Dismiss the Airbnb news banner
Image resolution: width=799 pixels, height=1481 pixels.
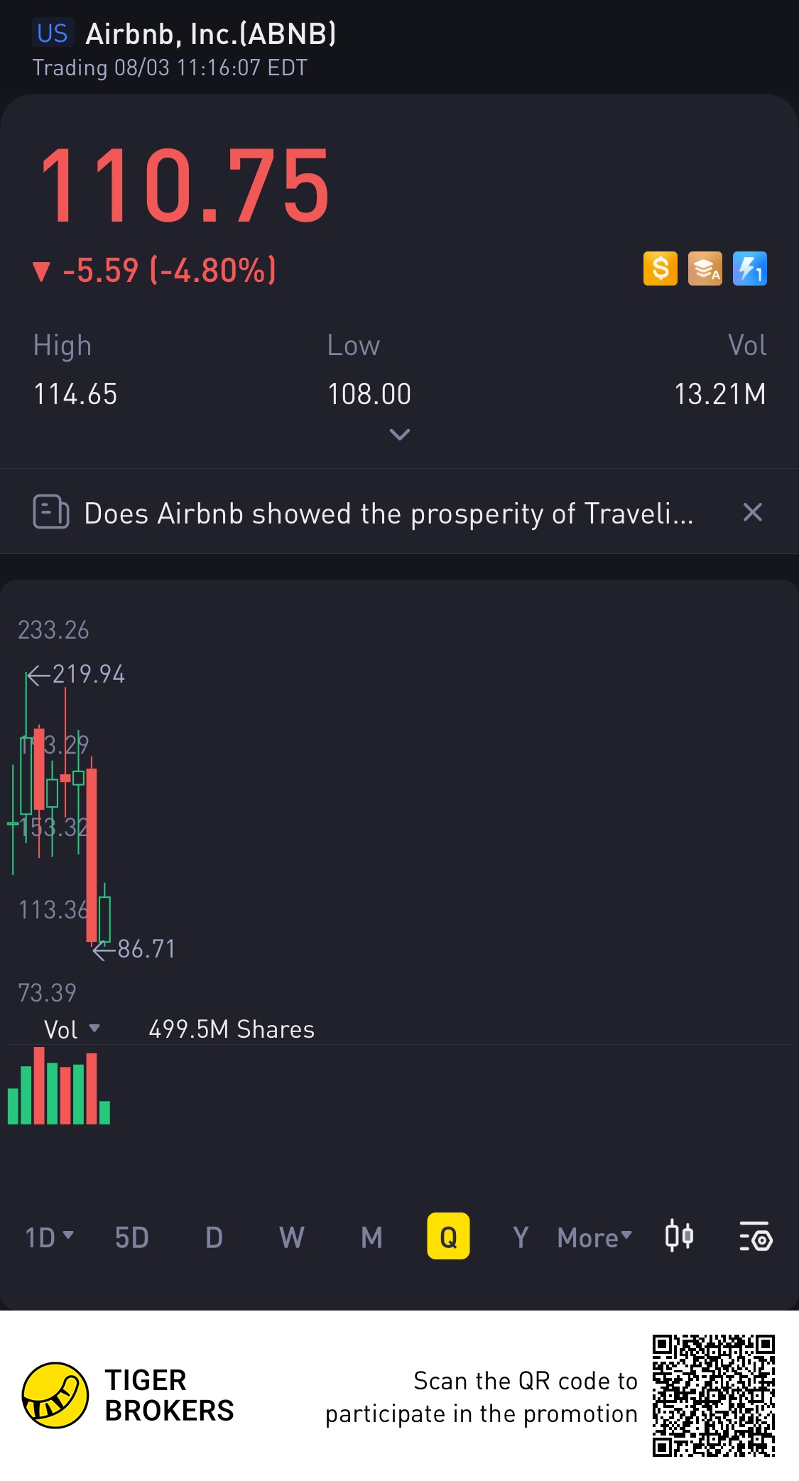click(x=752, y=512)
